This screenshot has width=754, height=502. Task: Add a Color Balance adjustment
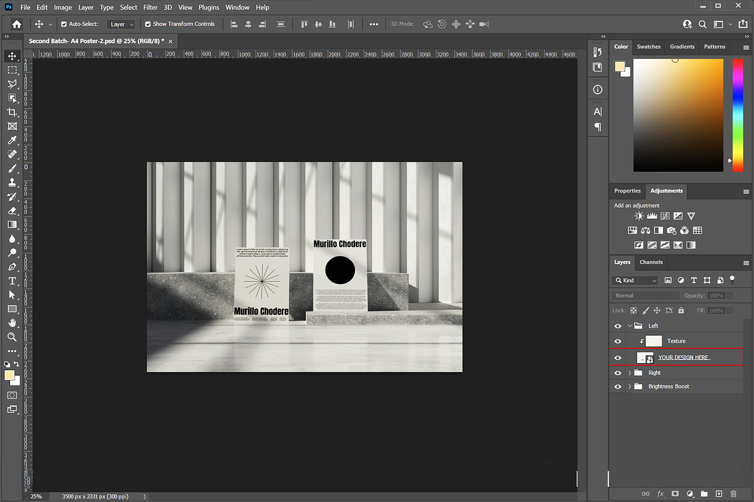click(x=645, y=230)
